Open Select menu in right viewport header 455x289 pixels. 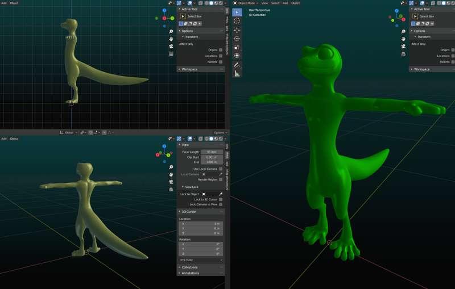click(x=275, y=3)
